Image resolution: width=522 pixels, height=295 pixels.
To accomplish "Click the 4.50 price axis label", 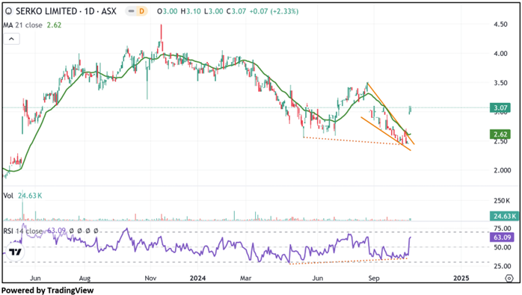I will tap(500, 25).
